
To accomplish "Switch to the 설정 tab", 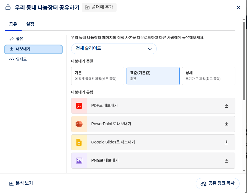I will click(x=30, y=24).
